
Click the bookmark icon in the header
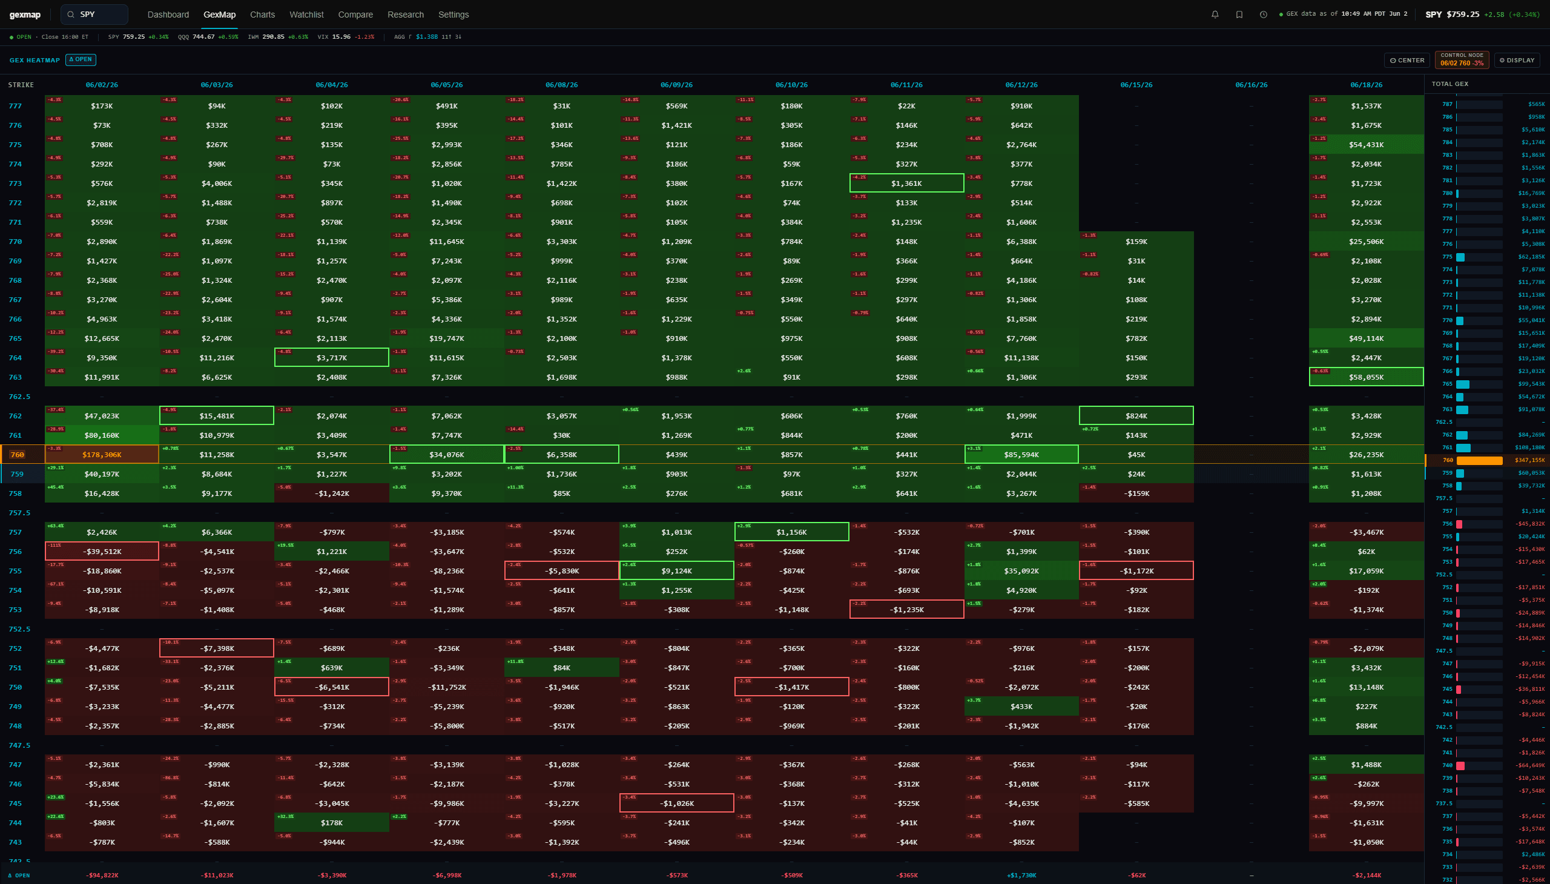[1239, 15]
